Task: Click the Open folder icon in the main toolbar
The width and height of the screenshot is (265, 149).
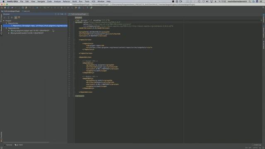Action: 2,7
